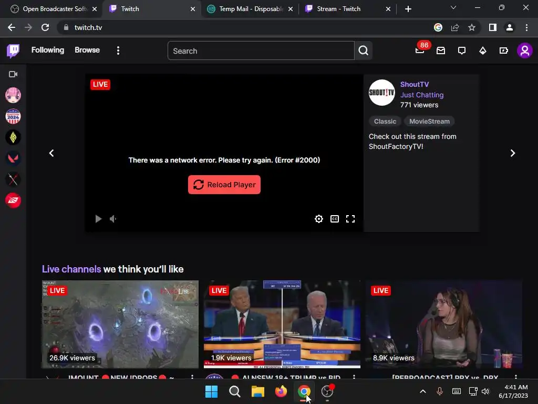Open the notifications inbox icon
Viewport: 538px width, 404px height.
point(441,51)
